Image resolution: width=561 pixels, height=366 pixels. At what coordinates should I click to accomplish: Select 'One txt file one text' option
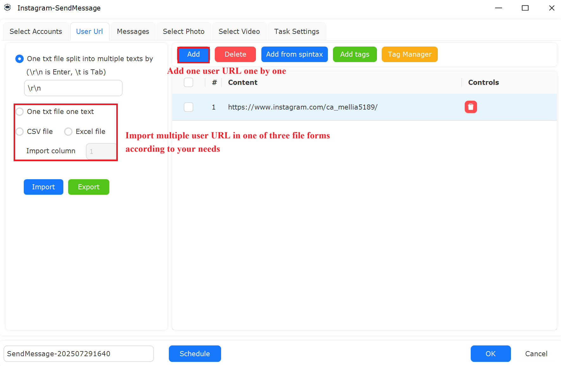tap(20, 111)
